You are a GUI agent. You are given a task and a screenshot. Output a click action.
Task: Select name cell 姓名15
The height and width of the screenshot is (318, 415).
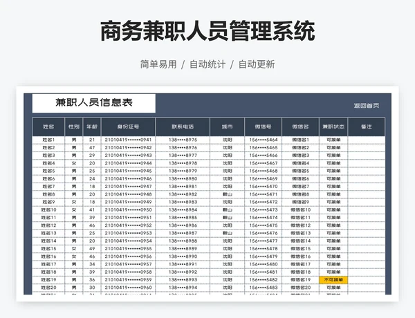48,249
